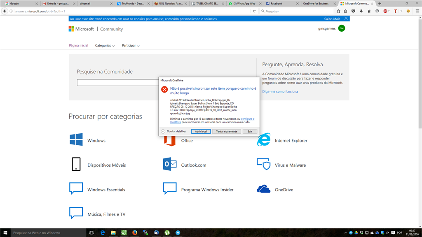Open Telegram from the taskbar
Image resolution: width=422 pixels, height=237 pixels.
(178, 233)
